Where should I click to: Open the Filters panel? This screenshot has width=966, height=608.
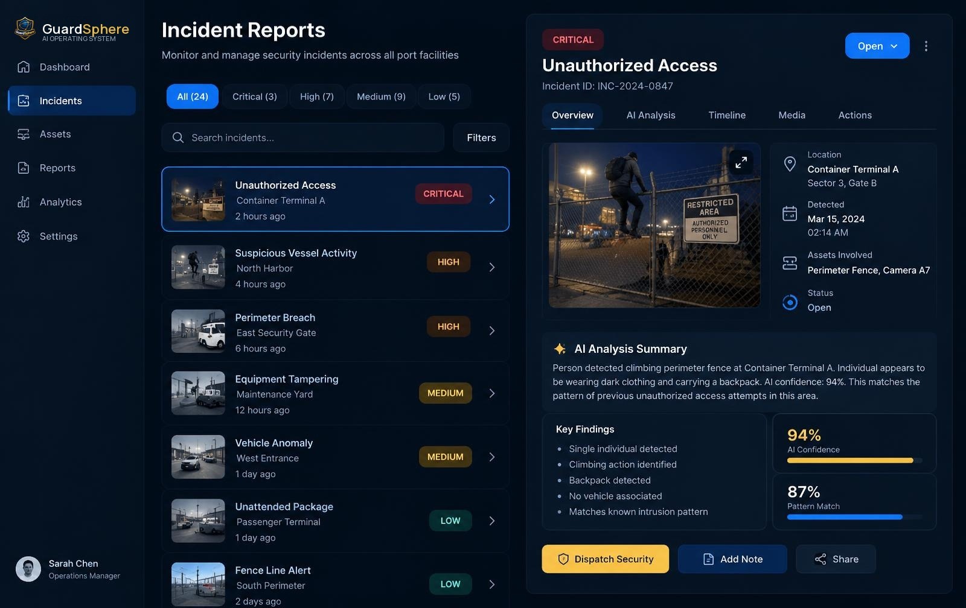pos(481,138)
